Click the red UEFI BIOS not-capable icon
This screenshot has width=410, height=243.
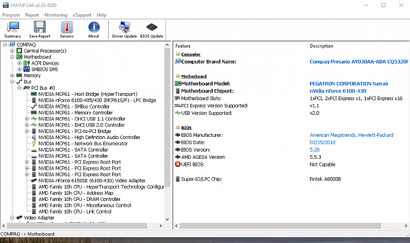point(178,164)
